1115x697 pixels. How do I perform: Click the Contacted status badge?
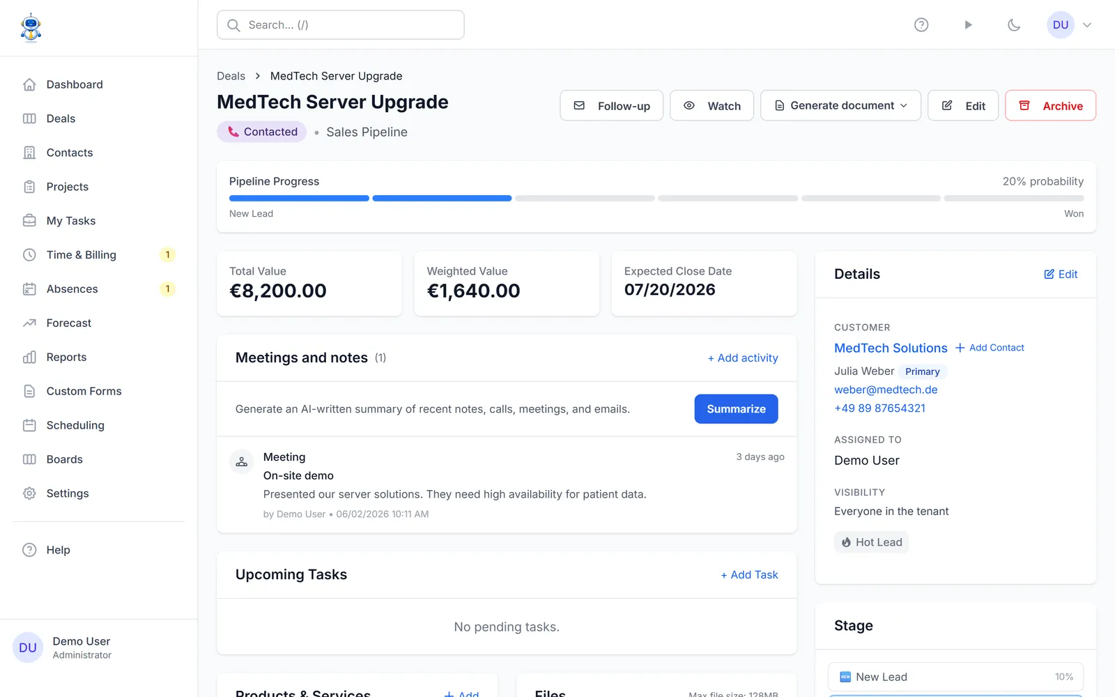[261, 132]
